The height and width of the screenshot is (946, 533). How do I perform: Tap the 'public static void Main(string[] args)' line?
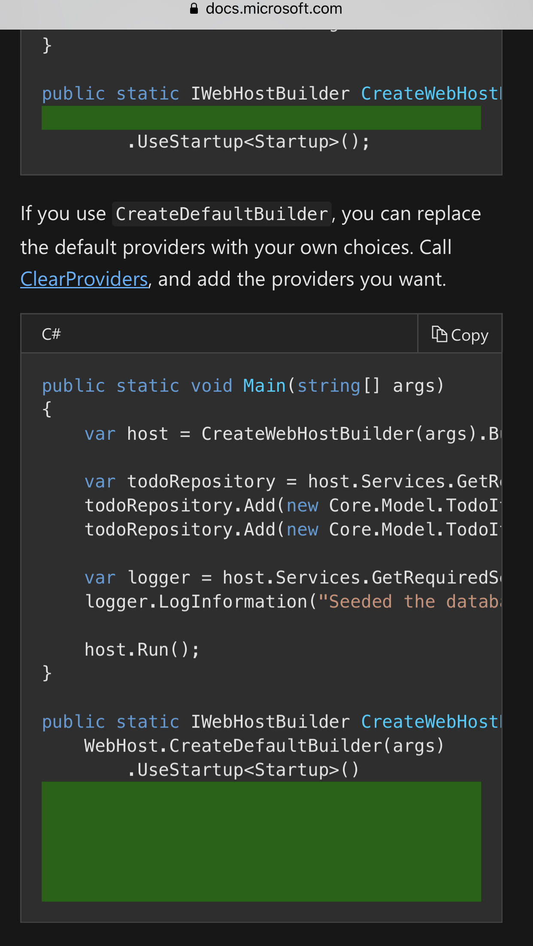pos(243,386)
